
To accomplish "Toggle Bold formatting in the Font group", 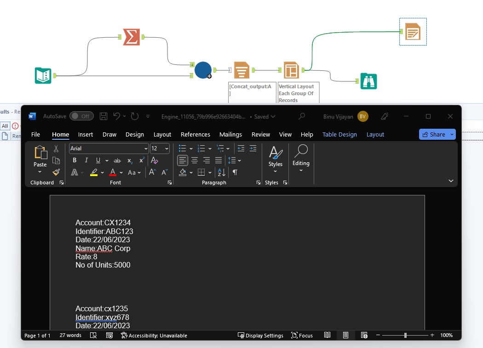I will click(74, 160).
